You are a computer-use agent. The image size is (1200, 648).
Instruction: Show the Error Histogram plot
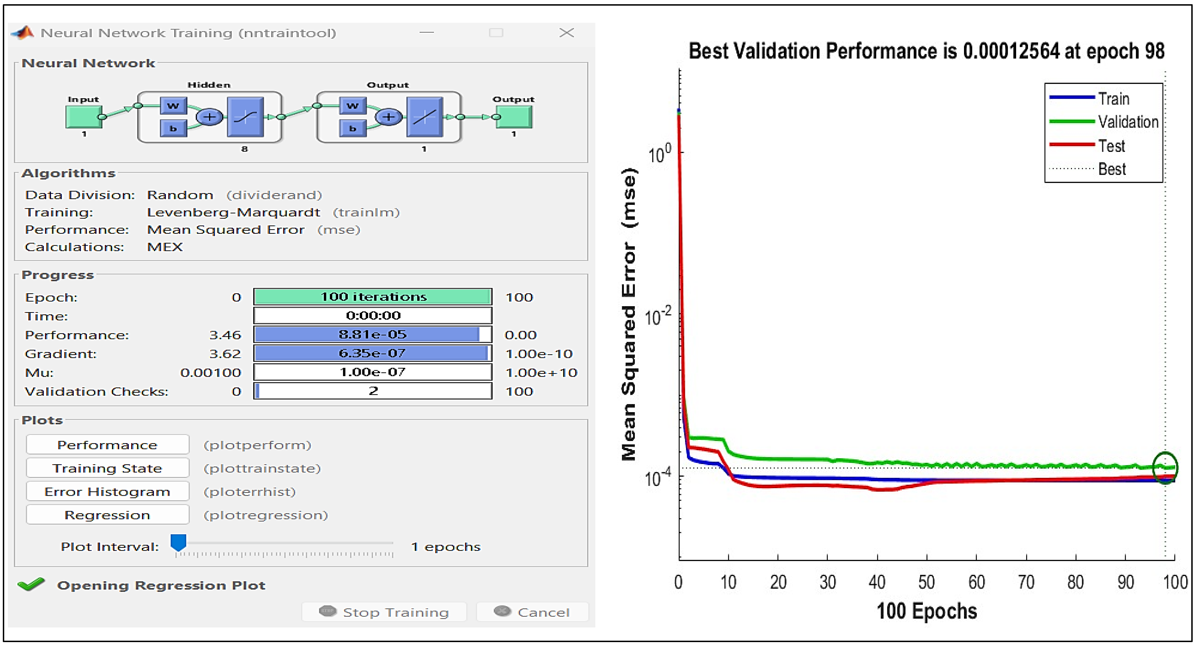(x=107, y=491)
